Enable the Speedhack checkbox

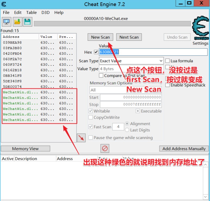click(167, 85)
